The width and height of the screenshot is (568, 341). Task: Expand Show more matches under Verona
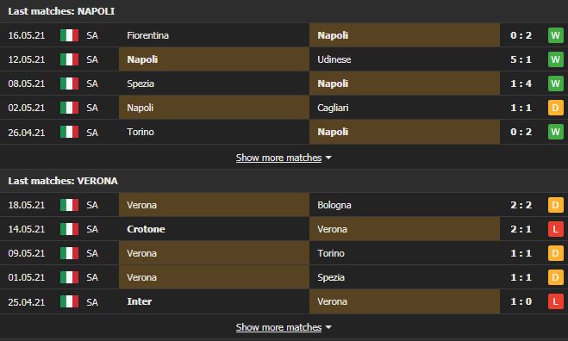point(278,327)
